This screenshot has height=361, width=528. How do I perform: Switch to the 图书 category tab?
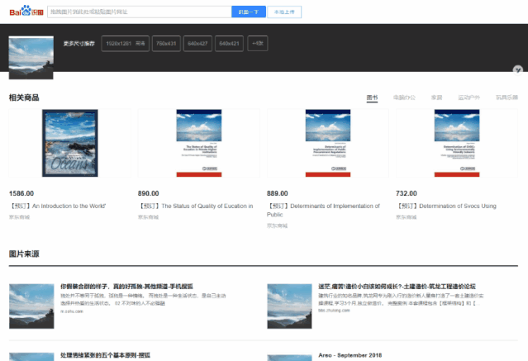(372, 97)
